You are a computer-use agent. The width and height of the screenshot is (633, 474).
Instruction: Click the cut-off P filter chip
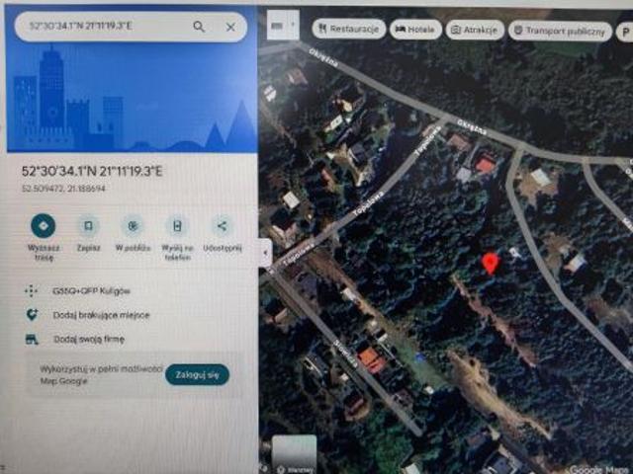click(x=624, y=32)
